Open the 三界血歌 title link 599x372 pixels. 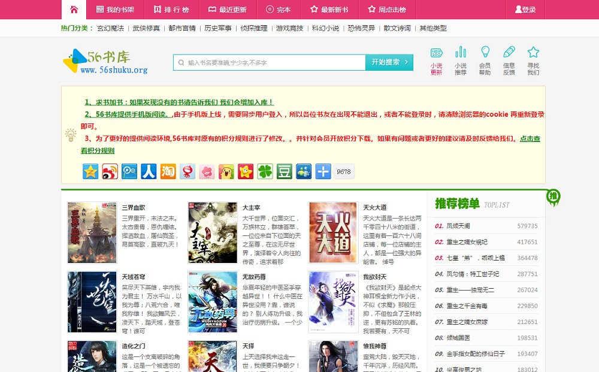tap(134, 207)
